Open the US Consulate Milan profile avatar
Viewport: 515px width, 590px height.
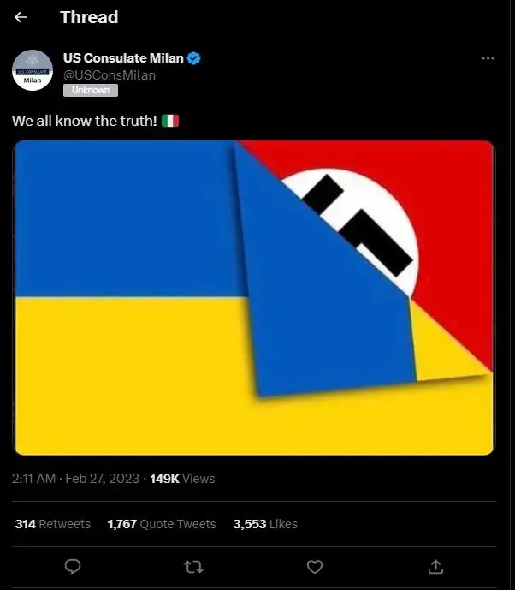tap(33, 70)
